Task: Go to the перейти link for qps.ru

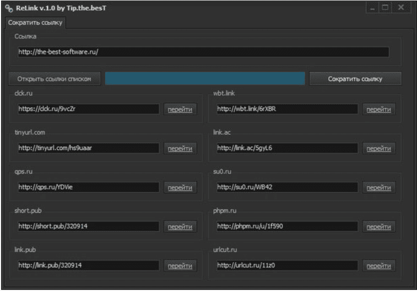Action: (180, 187)
